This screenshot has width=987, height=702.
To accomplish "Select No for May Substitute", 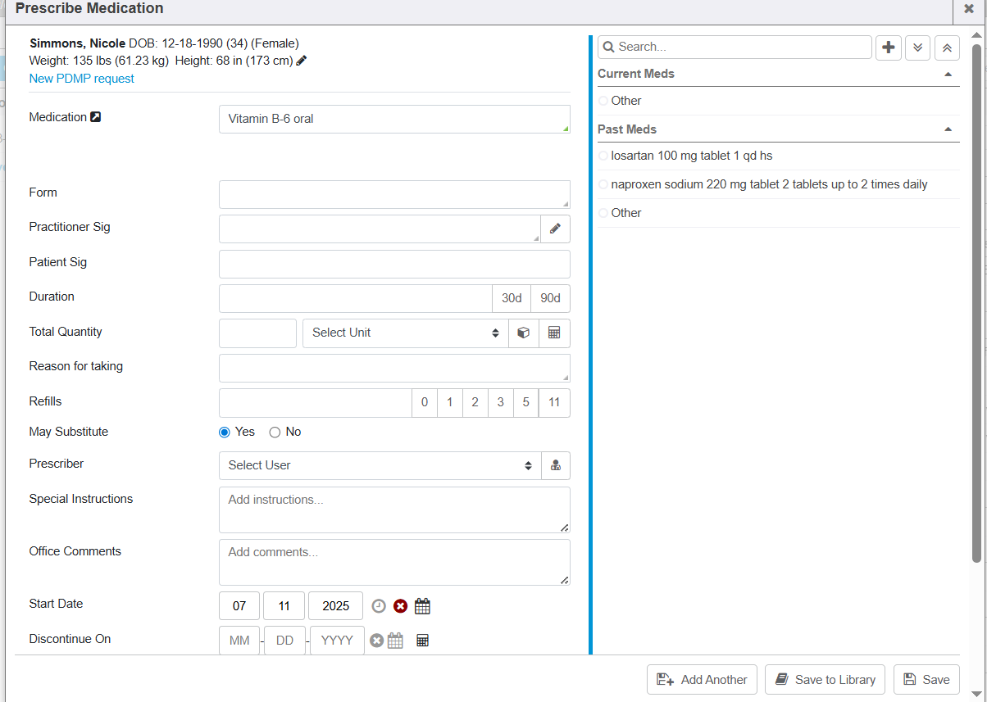I will (275, 433).
